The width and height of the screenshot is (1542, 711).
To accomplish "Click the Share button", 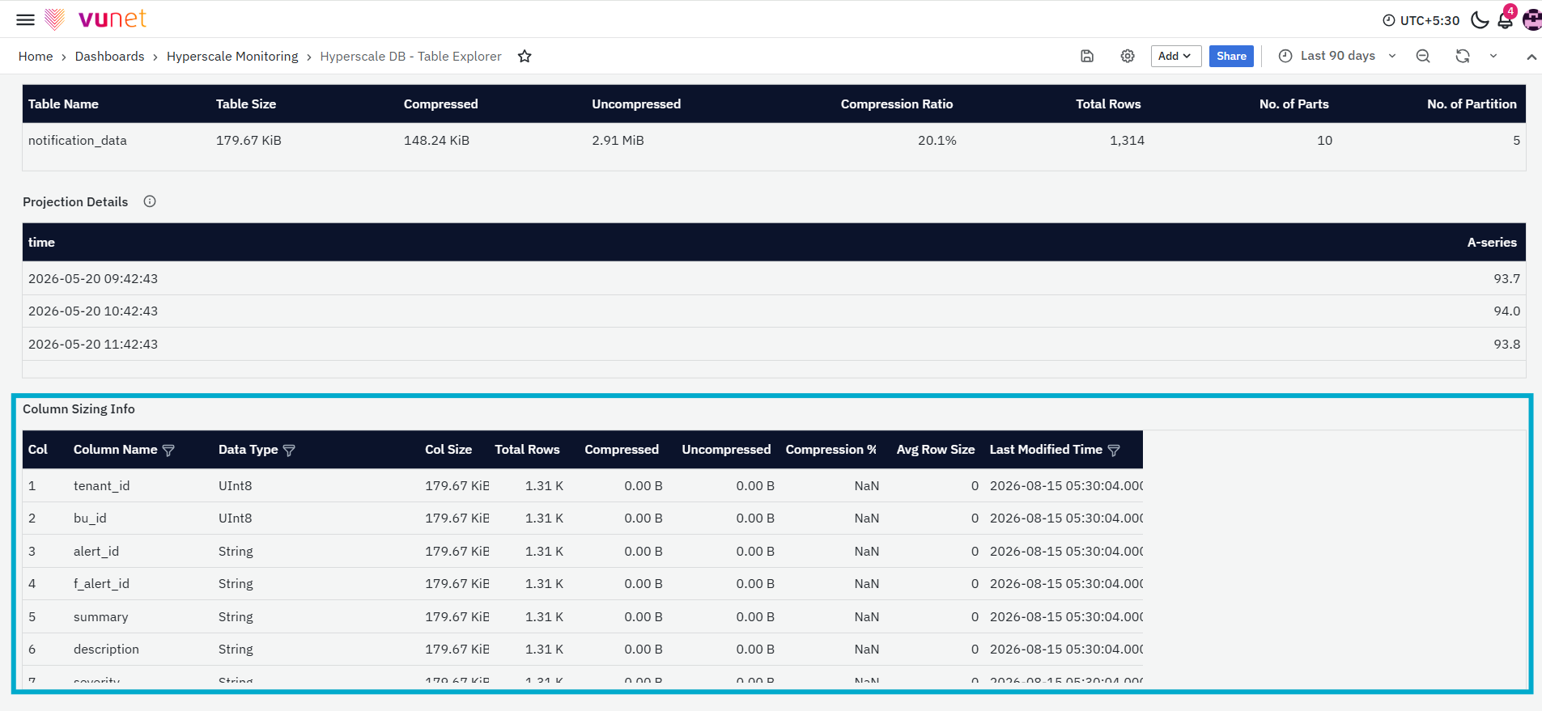I will pyautogui.click(x=1231, y=56).
